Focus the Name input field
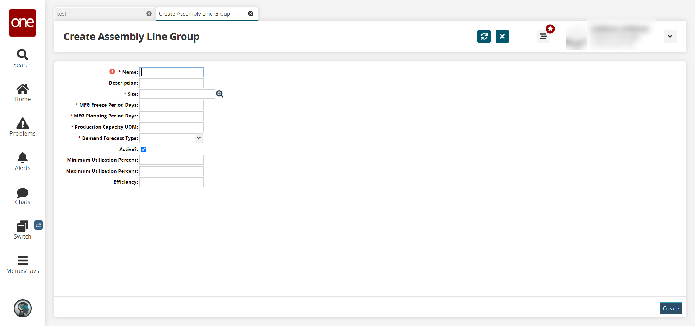Image resolution: width=695 pixels, height=326 pixels. (172, 72)
